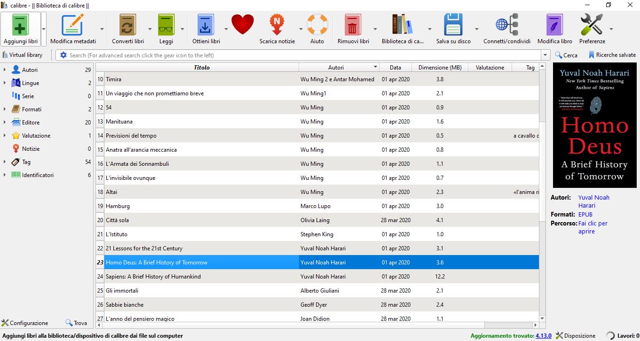Click the EPUB format link
The image size is (640, 341).
[x=585, y=215]
